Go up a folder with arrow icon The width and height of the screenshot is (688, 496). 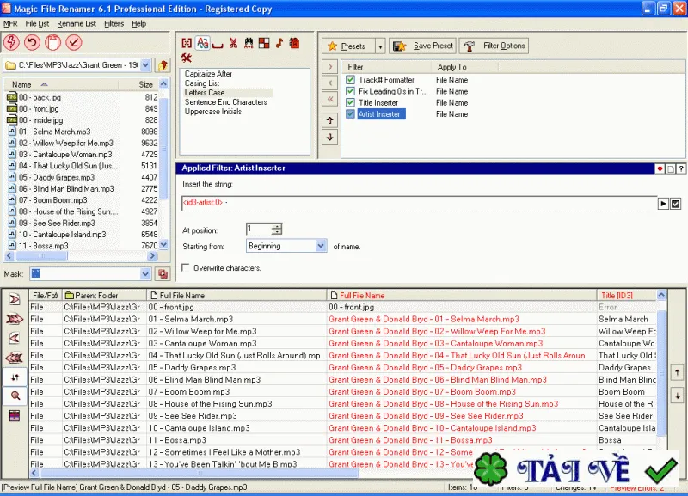pos(163,65)
